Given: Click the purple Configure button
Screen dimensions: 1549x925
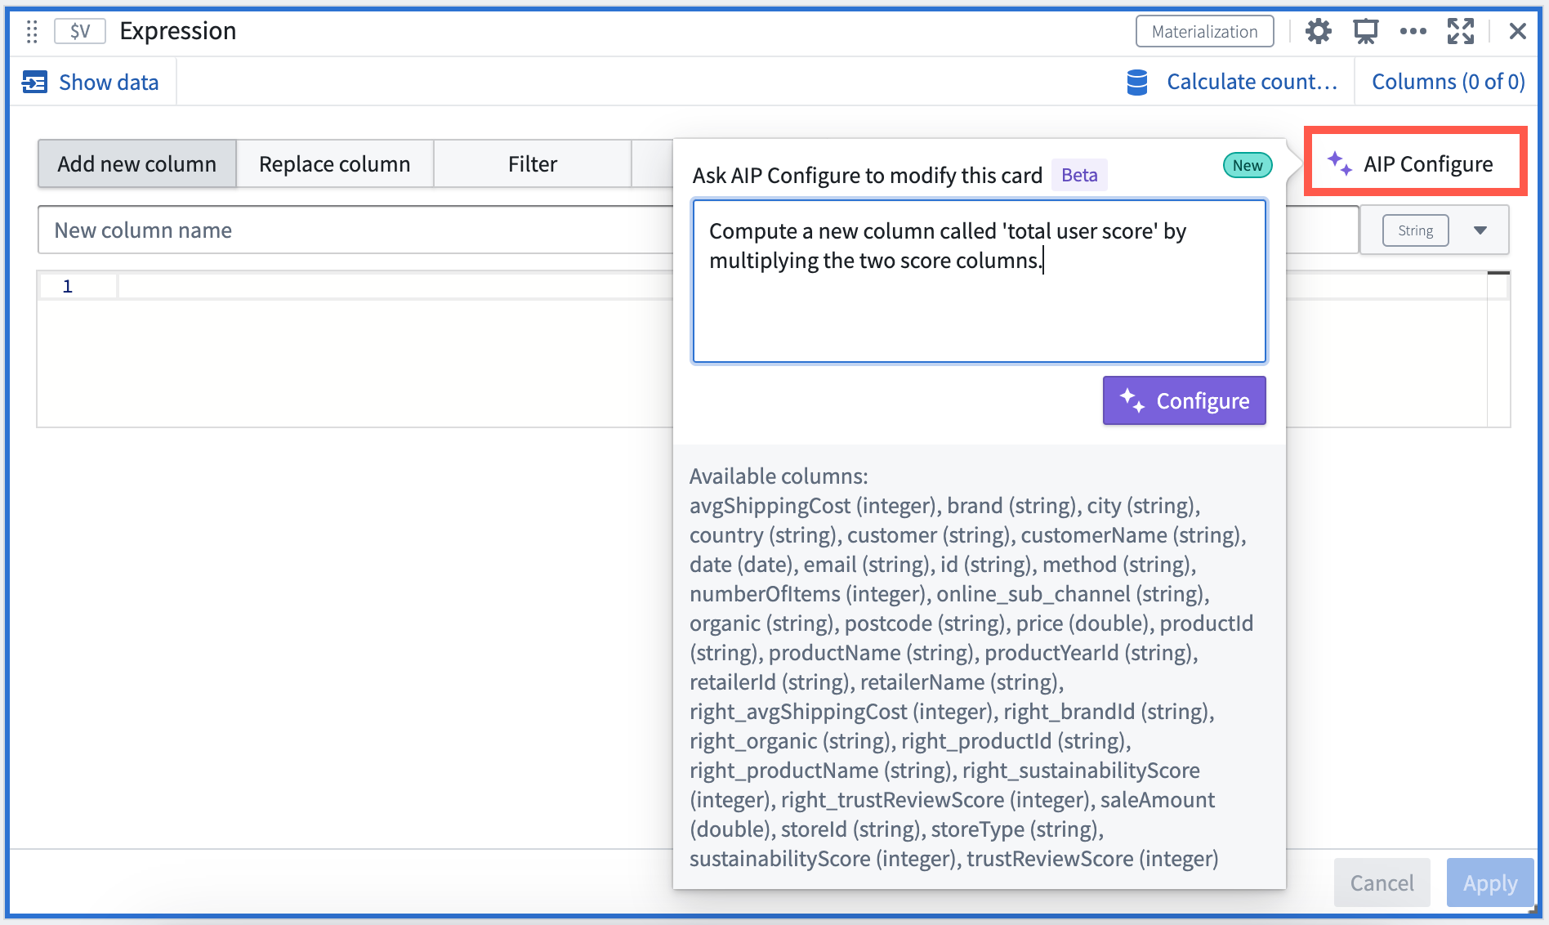Looking at the screenshot, I should pos(1184,400).
